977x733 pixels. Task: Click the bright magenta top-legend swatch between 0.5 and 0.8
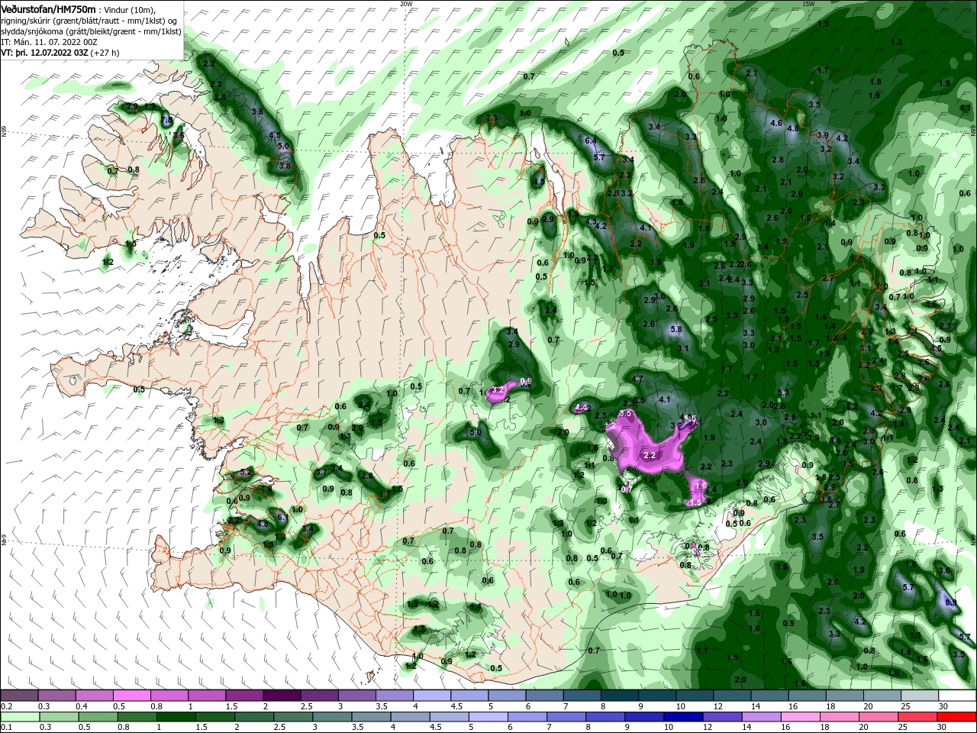click(x=132, y=696)
